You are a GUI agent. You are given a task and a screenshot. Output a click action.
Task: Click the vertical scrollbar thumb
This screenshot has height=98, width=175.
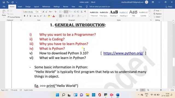click(x=174, y=62)
